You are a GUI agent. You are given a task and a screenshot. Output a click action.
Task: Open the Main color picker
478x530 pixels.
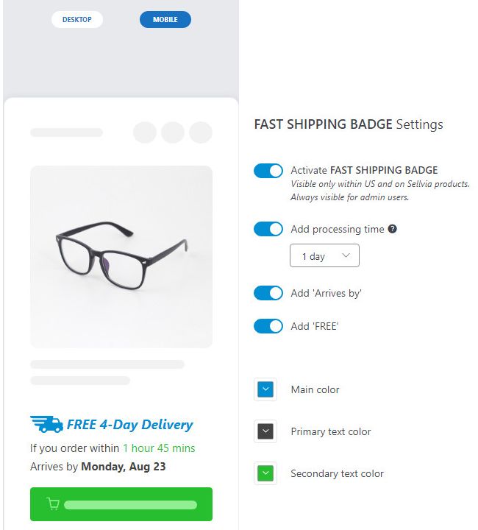[x=265, y=389]
